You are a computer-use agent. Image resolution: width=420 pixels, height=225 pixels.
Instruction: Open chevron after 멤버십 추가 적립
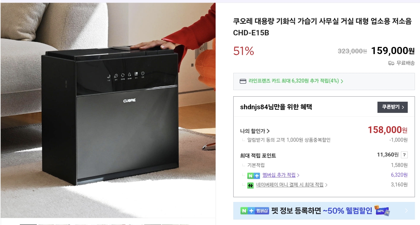click(x=298, y=175)
